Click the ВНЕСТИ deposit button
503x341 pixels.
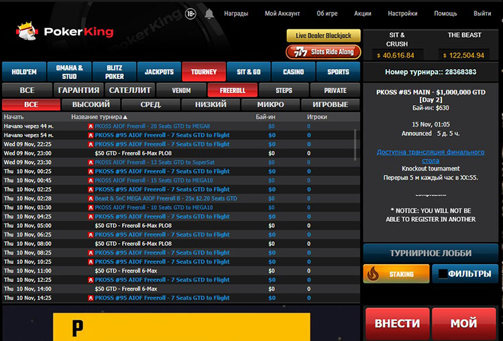397,323
